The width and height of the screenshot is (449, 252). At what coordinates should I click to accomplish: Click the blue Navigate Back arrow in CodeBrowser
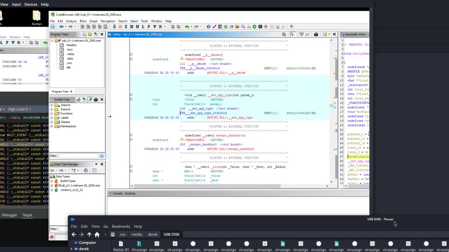click(61, 27)
